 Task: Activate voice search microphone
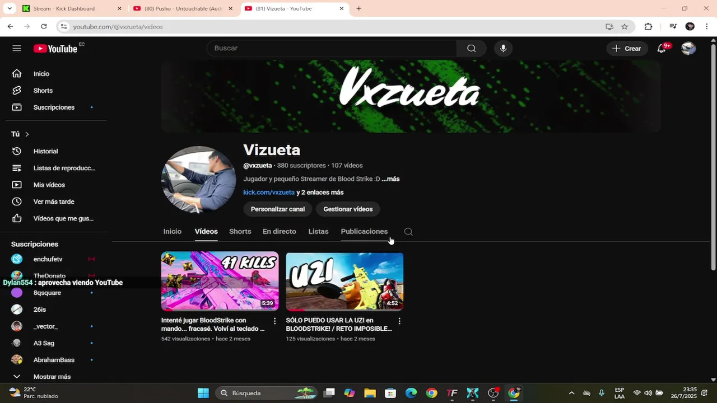coord(503,48)
